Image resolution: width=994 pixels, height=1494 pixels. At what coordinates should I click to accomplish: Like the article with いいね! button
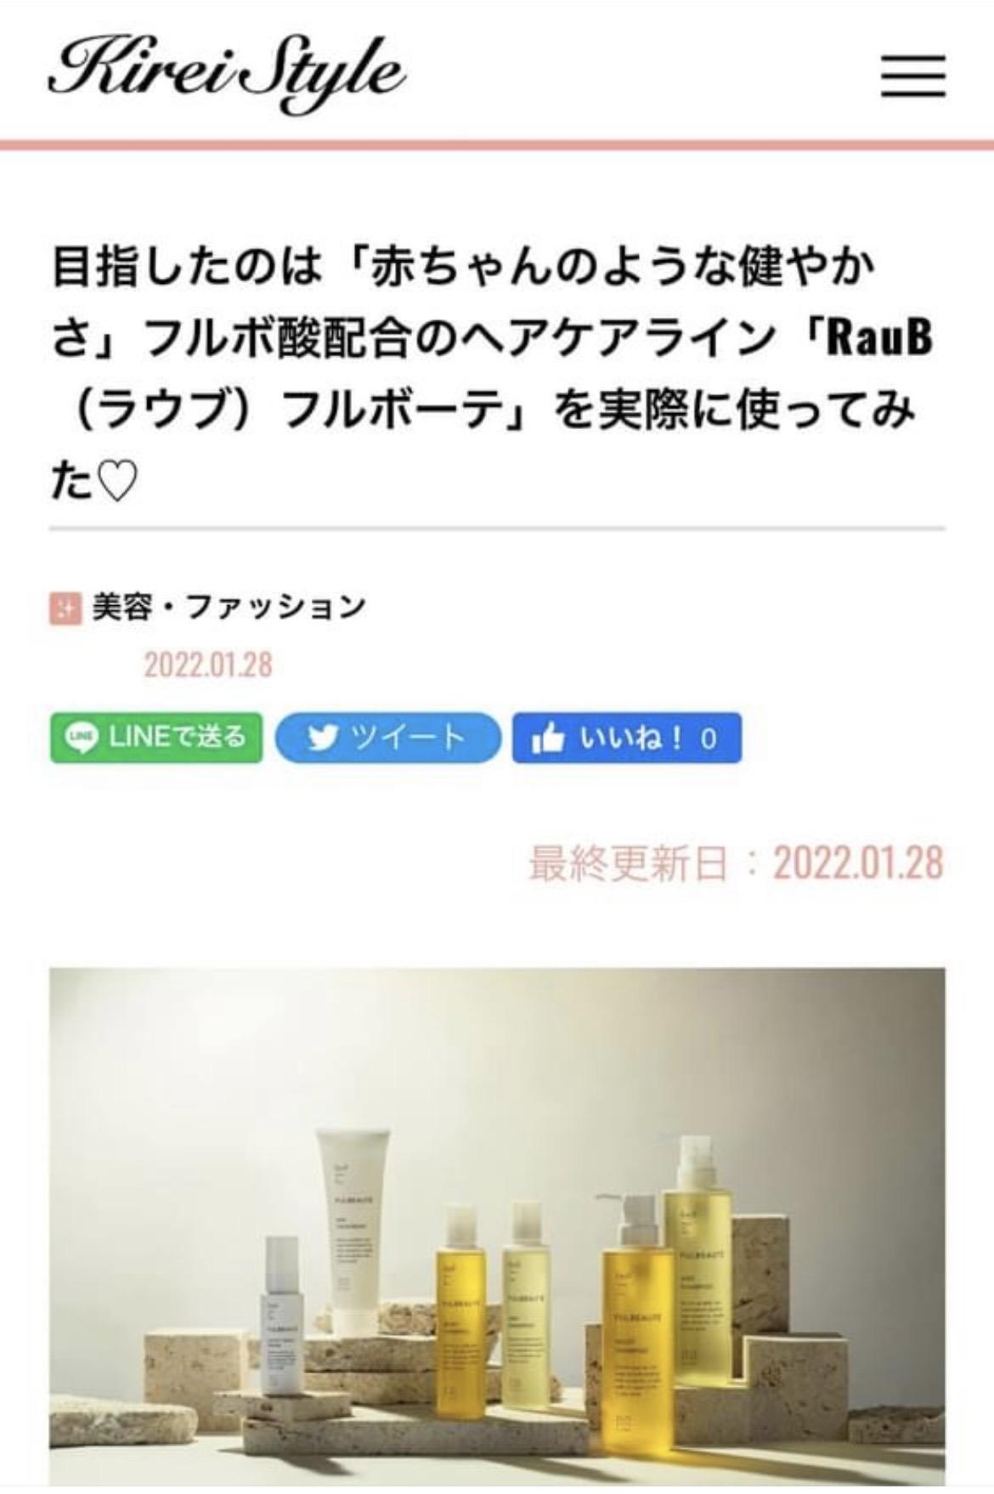[627, 737]
